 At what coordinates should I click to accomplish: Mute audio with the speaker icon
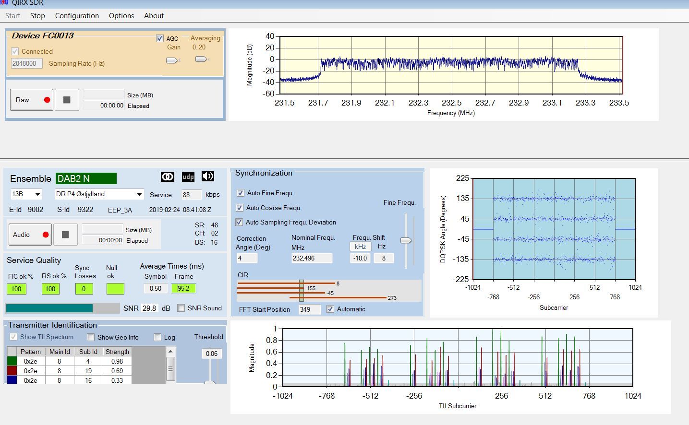pyautogui.click(x=208, y=177)
